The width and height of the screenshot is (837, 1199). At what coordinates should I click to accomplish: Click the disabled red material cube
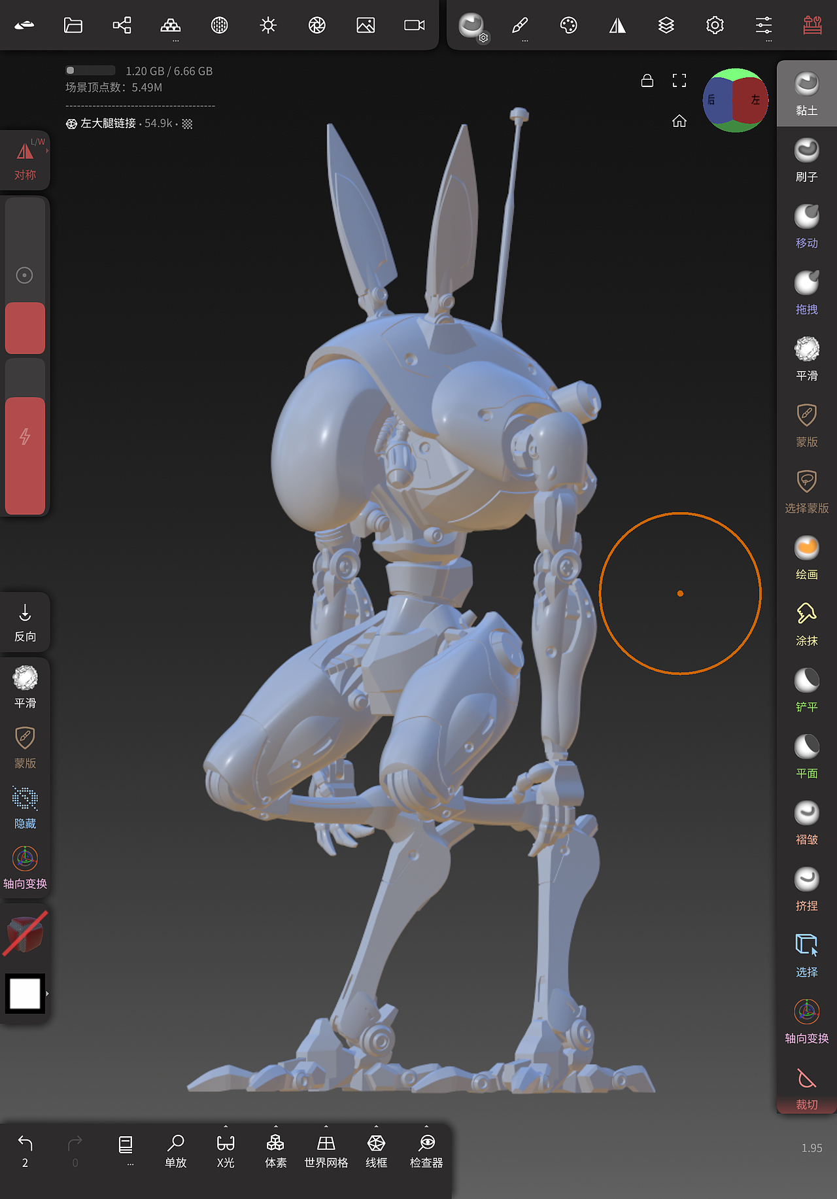tap(25, 934)
